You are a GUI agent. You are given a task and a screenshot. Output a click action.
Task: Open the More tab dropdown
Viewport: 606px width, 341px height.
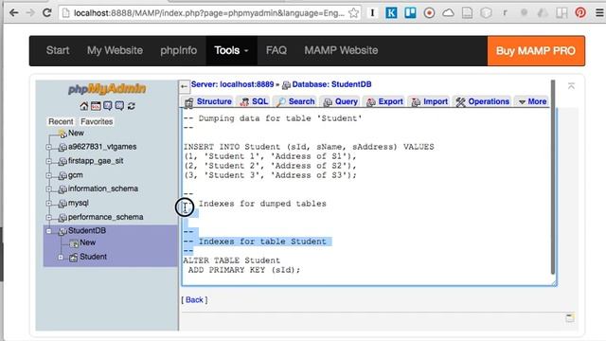(x=532, y=101)
